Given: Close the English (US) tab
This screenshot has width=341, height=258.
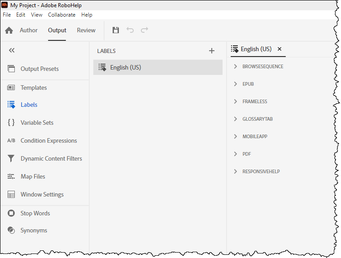Looking at the screenshot, I should point(280,49).
